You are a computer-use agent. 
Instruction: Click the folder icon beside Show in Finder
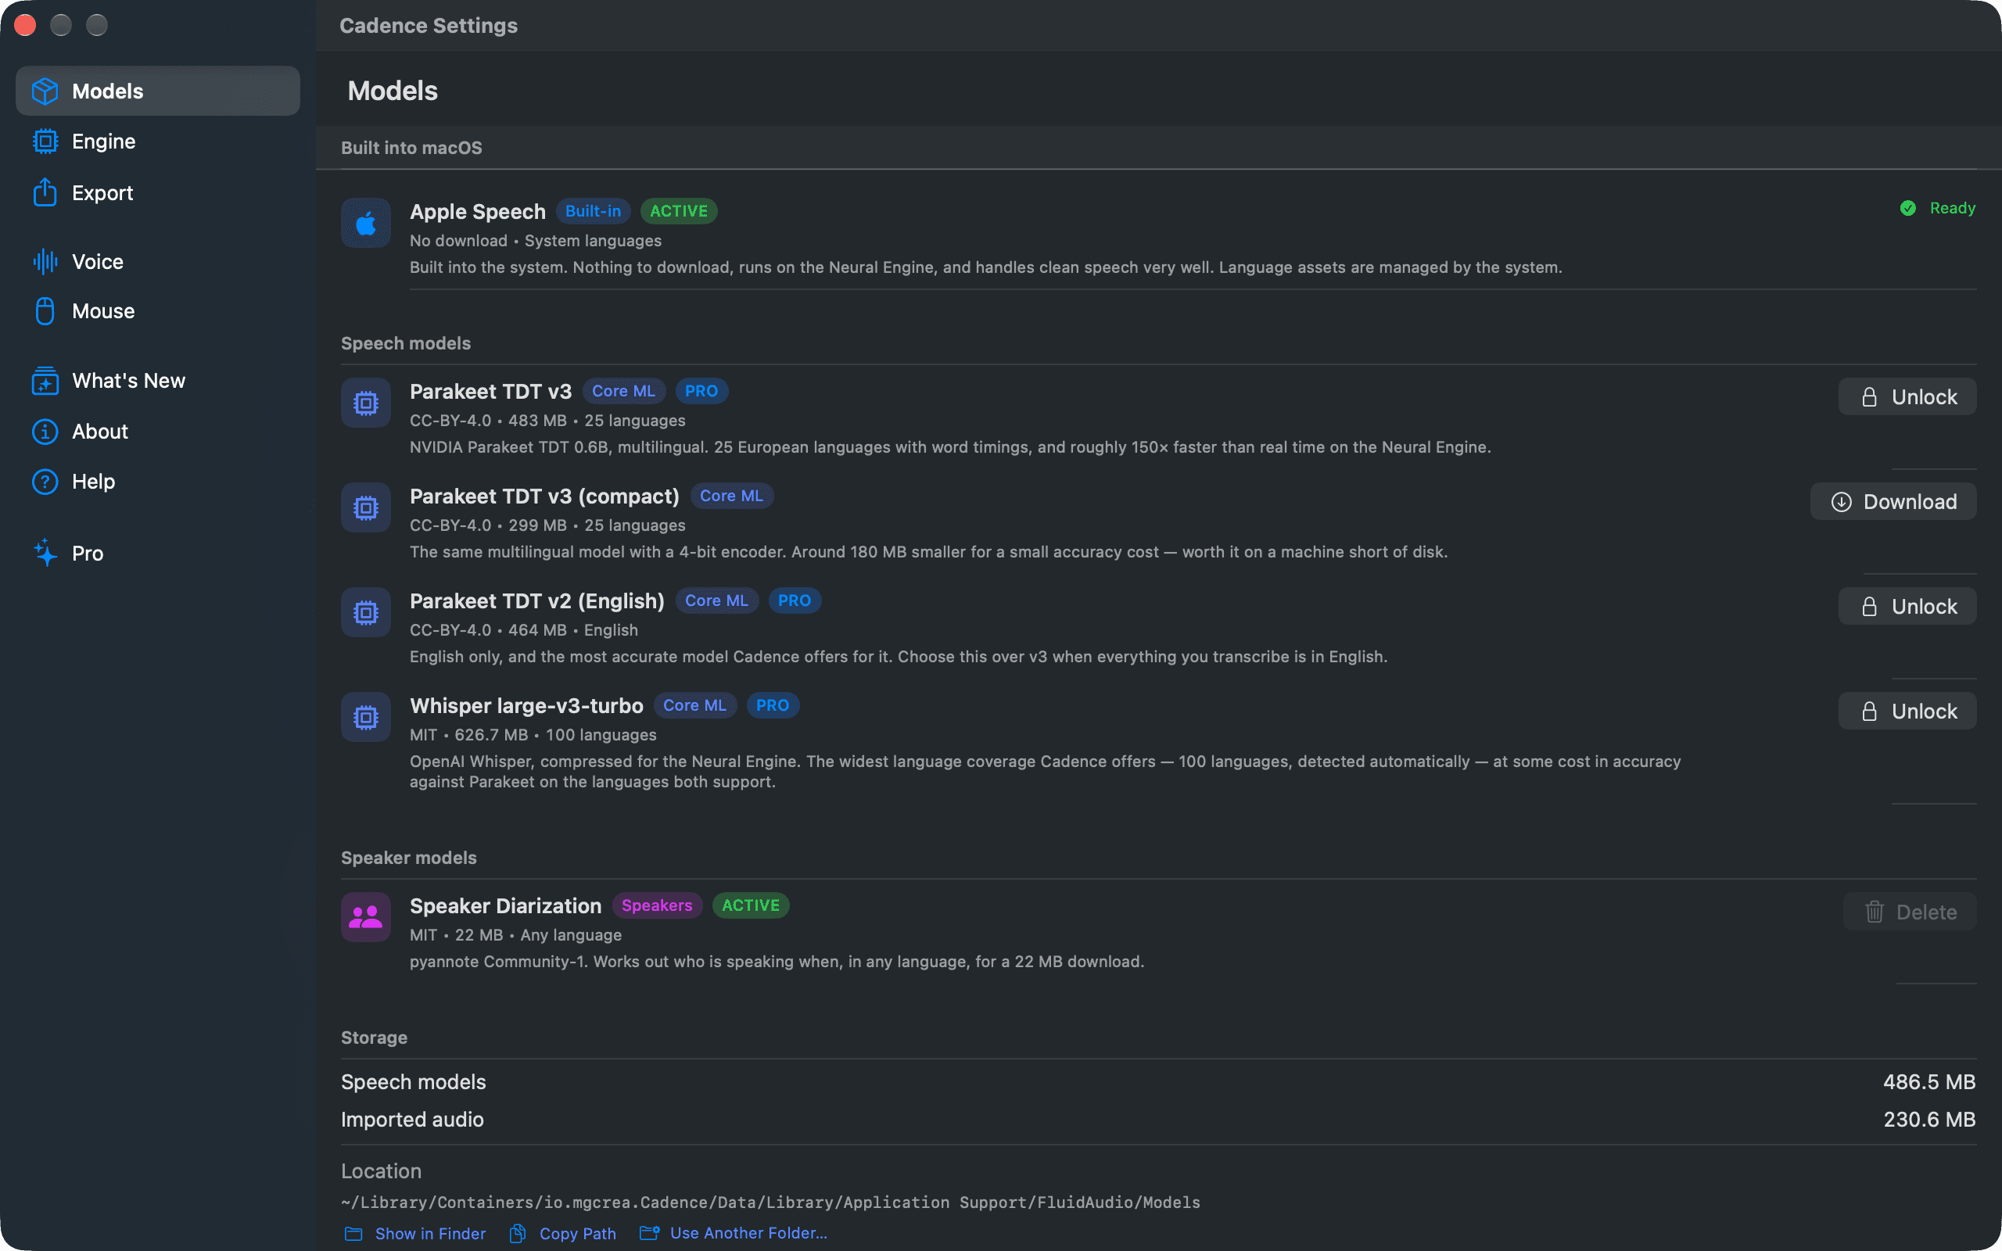(x=353, y=1234)
